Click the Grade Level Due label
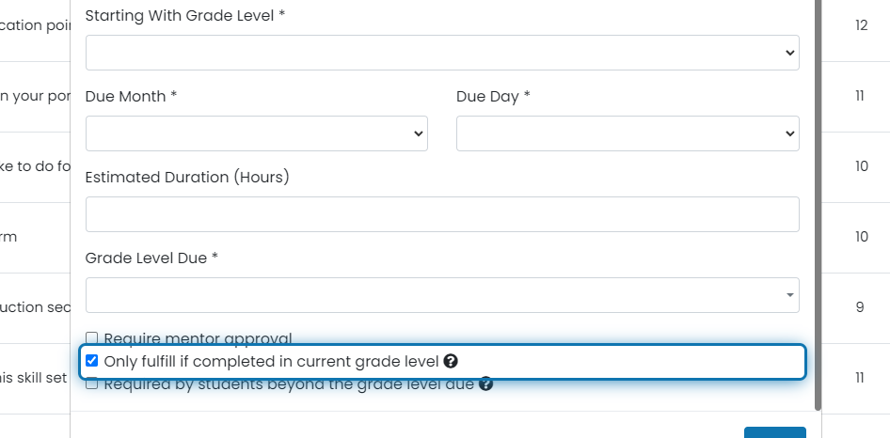 [x=151, y=258]
